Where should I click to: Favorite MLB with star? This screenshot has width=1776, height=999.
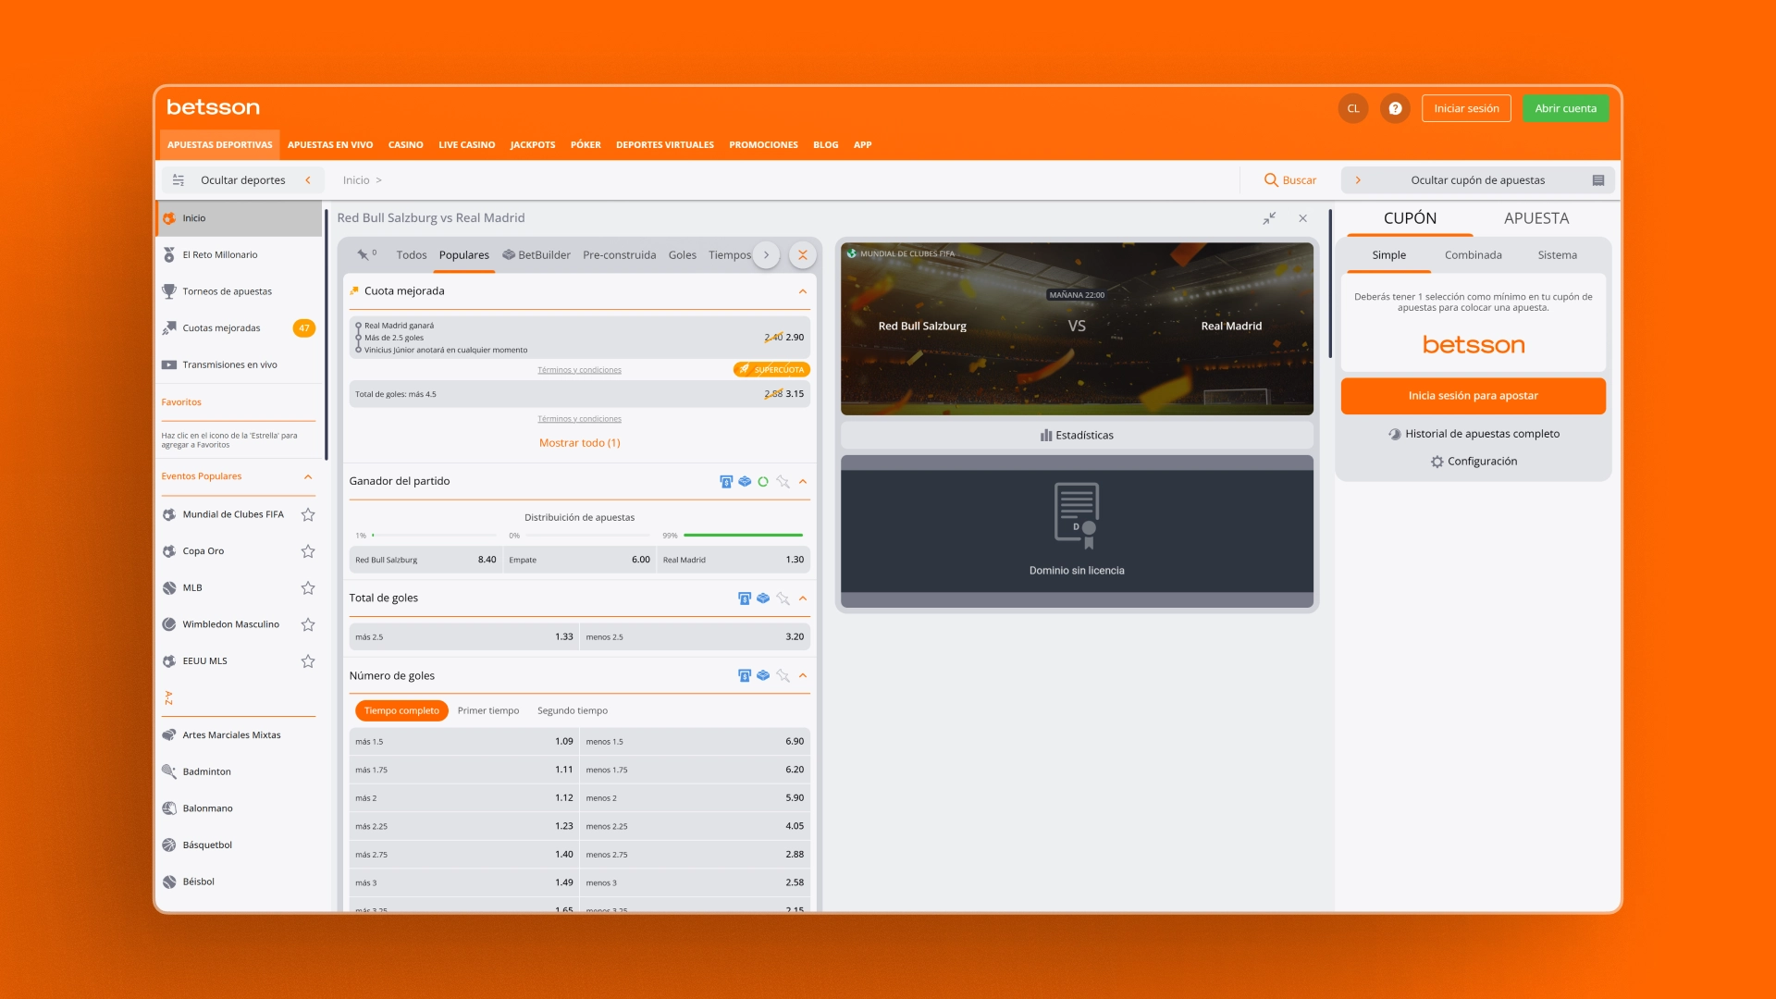pos(308,588)
